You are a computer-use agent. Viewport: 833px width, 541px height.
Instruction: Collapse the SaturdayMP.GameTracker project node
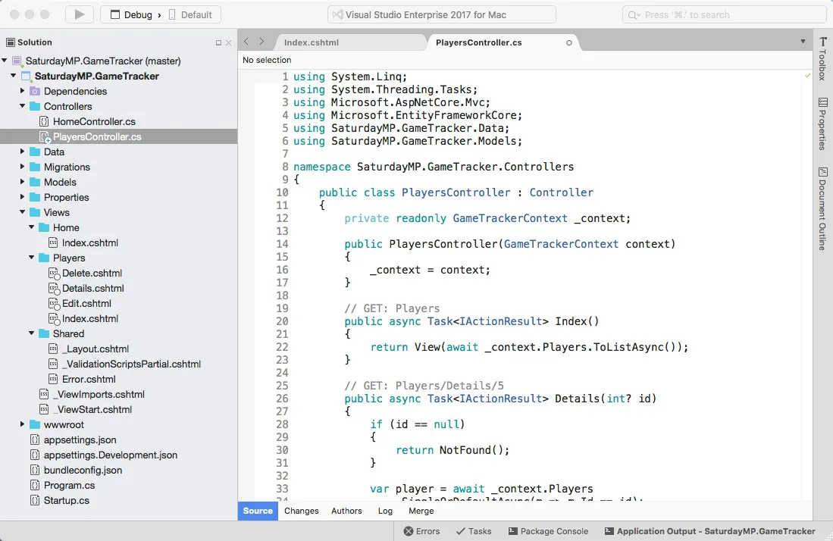[x=14, y=76]
